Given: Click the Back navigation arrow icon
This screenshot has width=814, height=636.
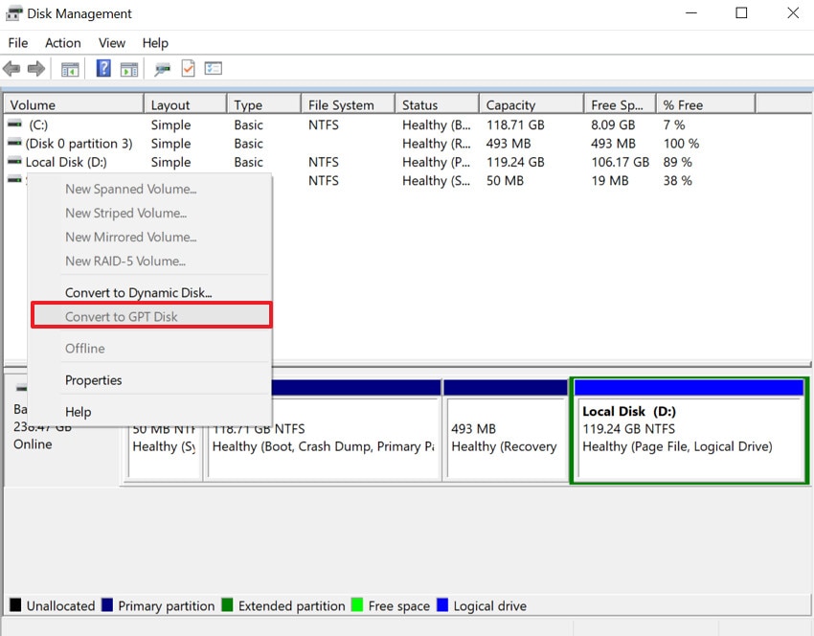Looking at the screenshot, I should point(11,68).
